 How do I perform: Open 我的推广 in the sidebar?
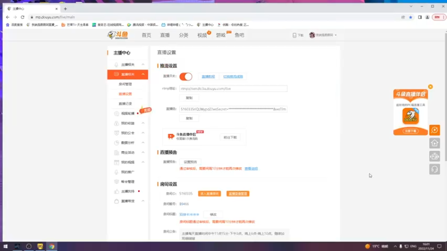(x=128, y=172)
